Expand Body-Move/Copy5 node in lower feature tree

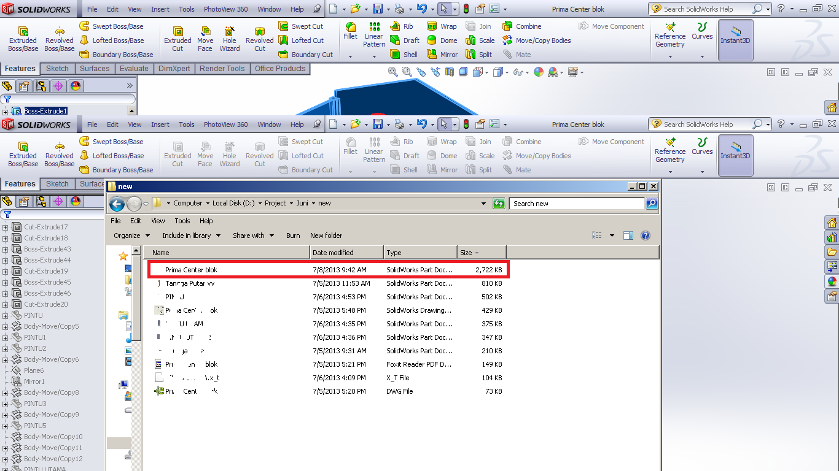pos(6,327)
